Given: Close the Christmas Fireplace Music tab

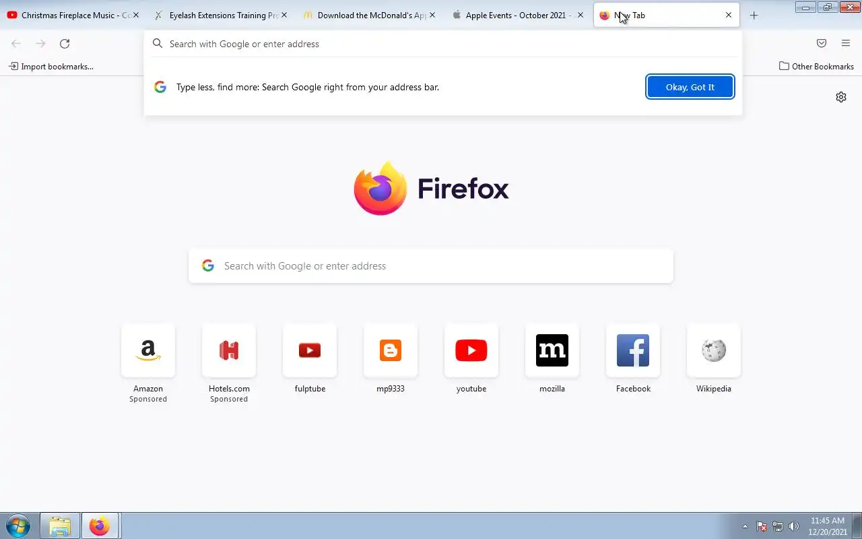Looking at the screenshot, I should click(135, 15).
